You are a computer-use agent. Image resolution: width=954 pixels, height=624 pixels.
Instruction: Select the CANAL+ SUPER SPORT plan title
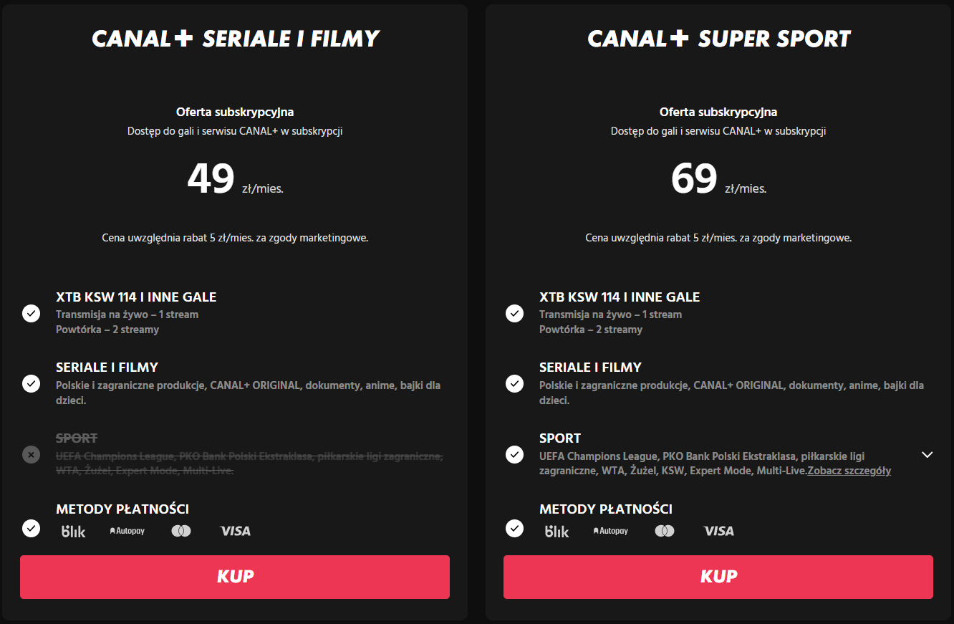tap(718, 39)
